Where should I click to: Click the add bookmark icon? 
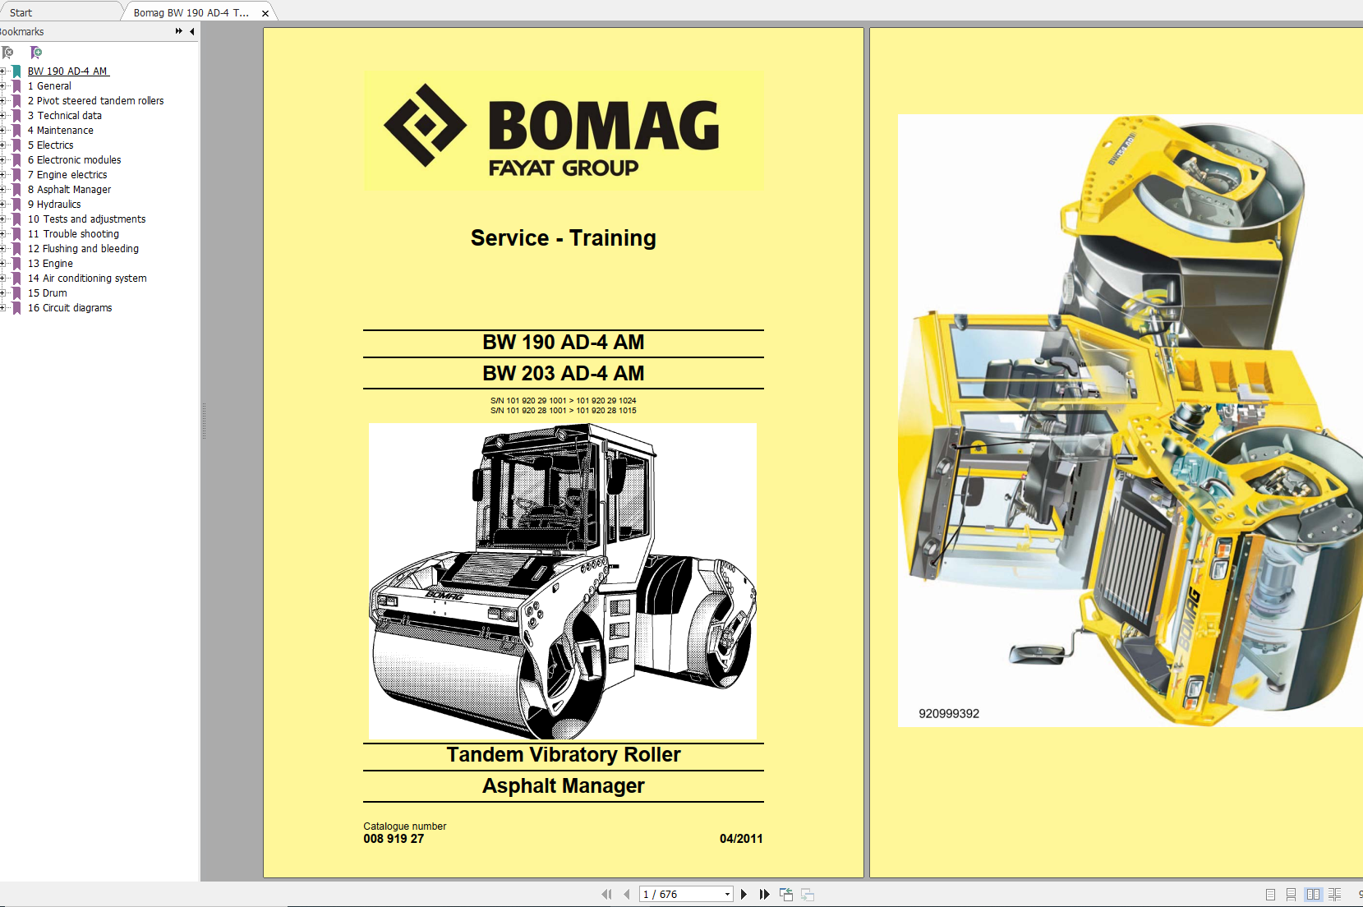[x=35, y=53]
